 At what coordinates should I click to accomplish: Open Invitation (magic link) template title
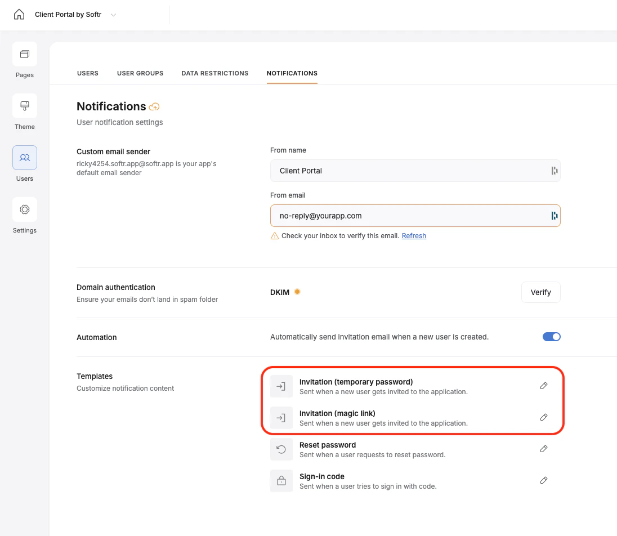coord(337,413)
